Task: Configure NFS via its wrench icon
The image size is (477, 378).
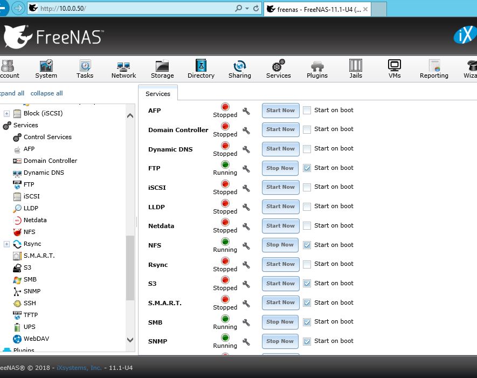Action: coord(246,245)
